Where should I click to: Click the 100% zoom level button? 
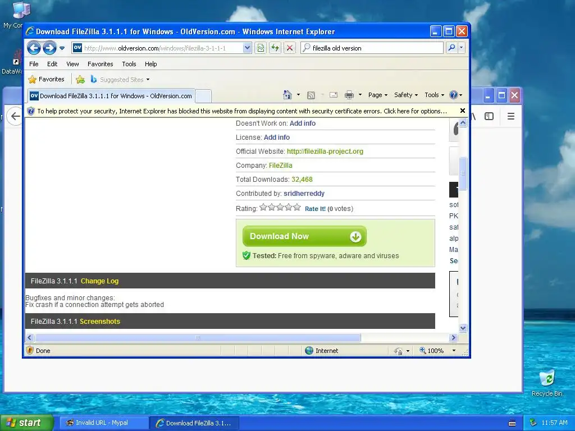432,351
